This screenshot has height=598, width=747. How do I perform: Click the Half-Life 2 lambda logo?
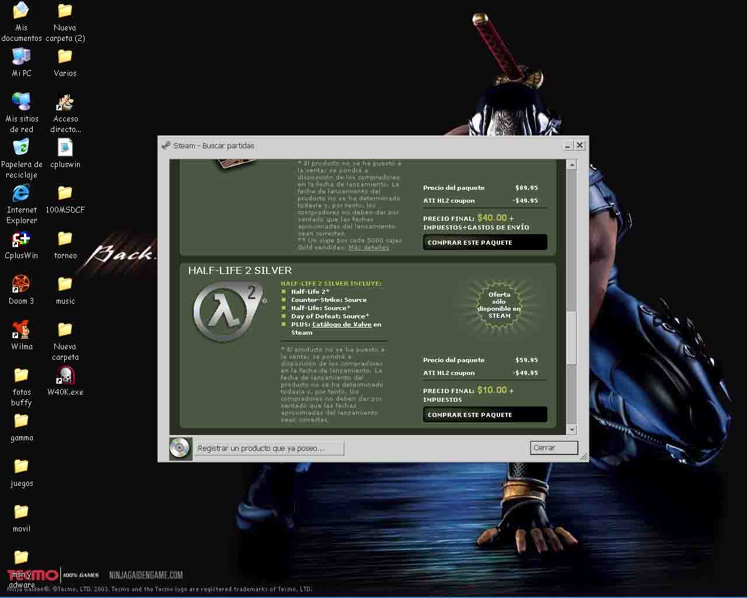[x=229, y=311]
